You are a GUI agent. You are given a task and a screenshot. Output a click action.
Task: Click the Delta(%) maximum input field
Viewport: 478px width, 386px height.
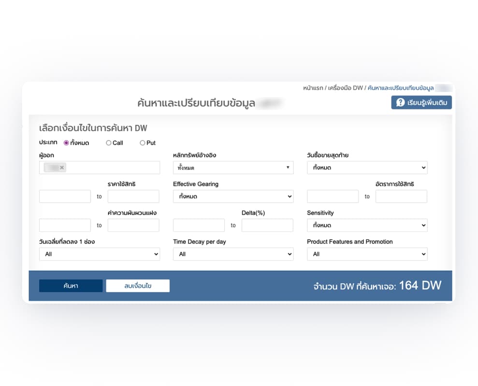267,225
